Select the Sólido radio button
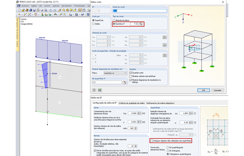 click(x=93, y=24)
